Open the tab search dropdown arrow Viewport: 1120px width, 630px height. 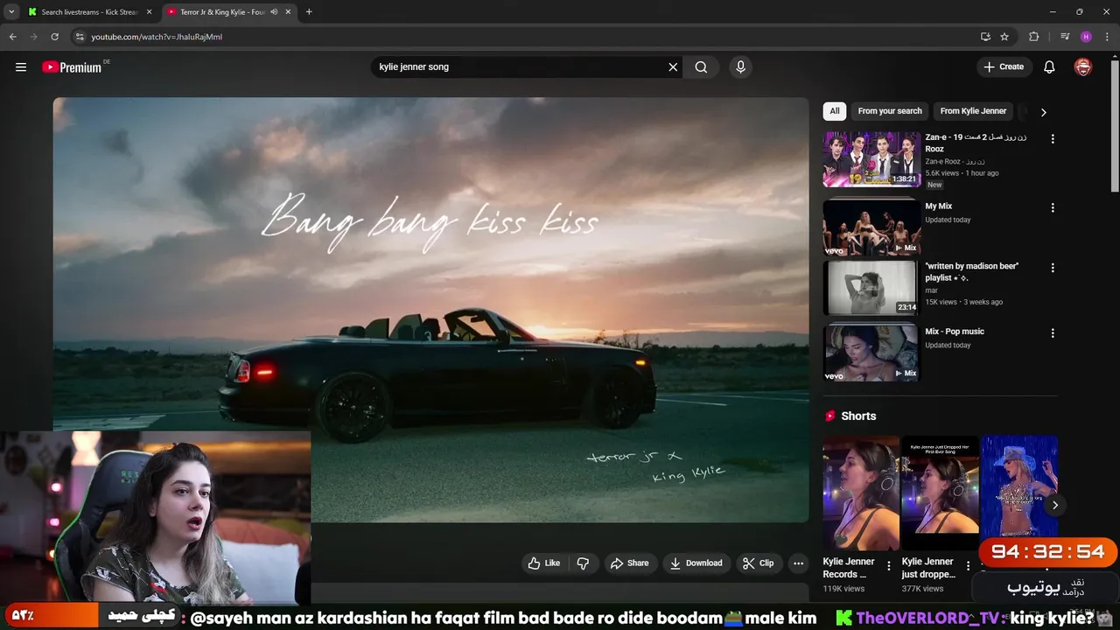(x=11, y=12)
